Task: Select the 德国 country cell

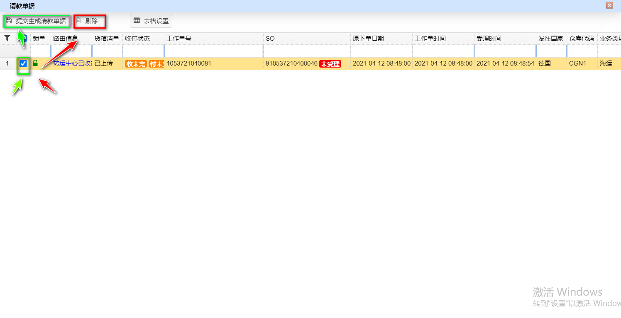Action: tap(552, 63)
